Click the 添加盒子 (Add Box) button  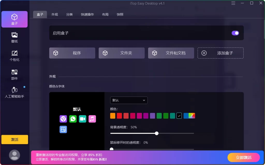coord(220,53)
